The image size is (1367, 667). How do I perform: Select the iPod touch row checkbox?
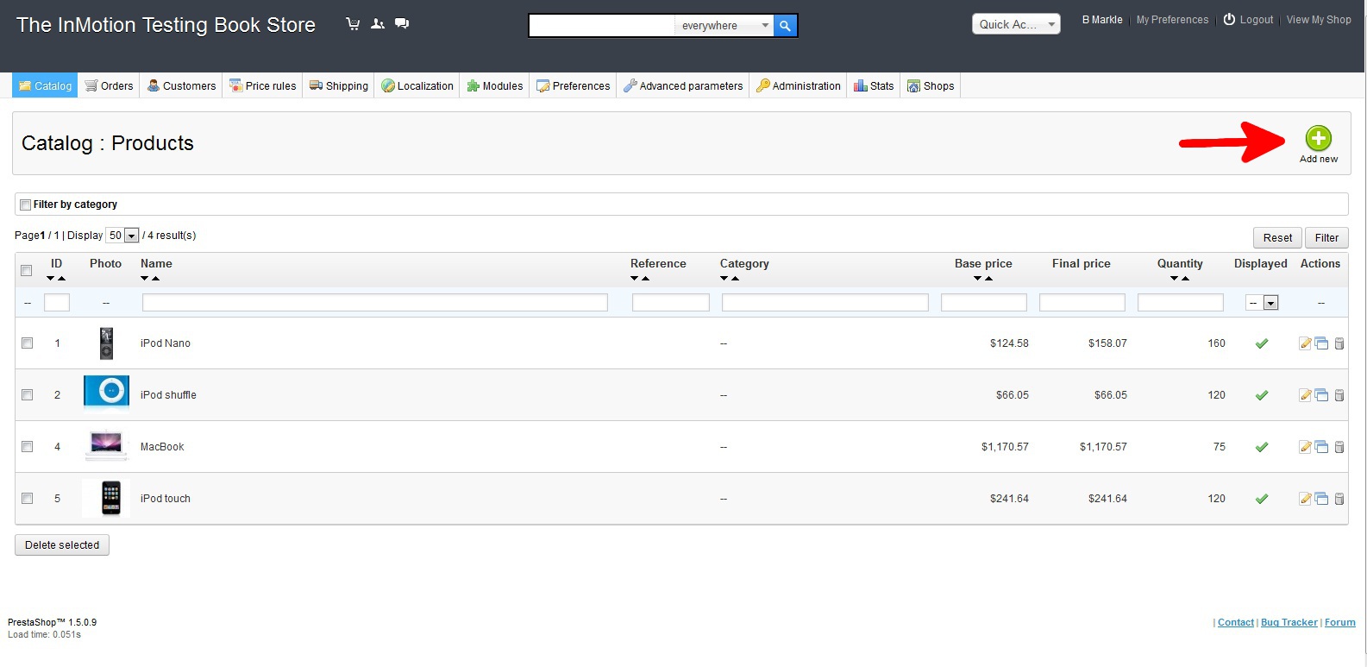click(x=27, y=499)
